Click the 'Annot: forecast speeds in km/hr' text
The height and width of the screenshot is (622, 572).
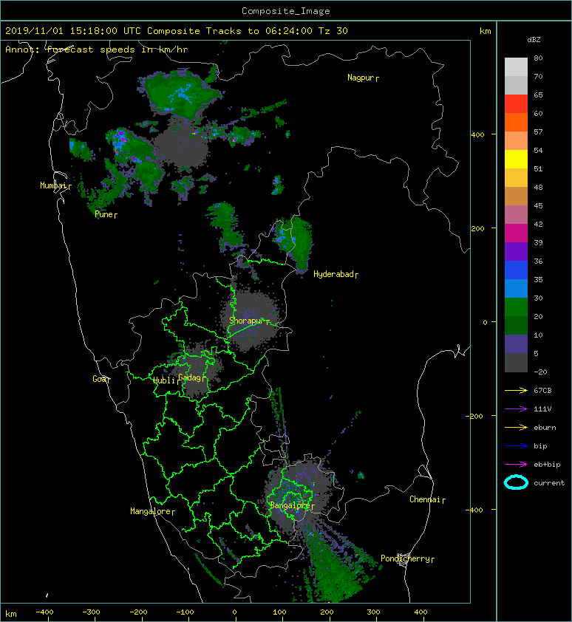pyautogui.click(x=97, y=49)
